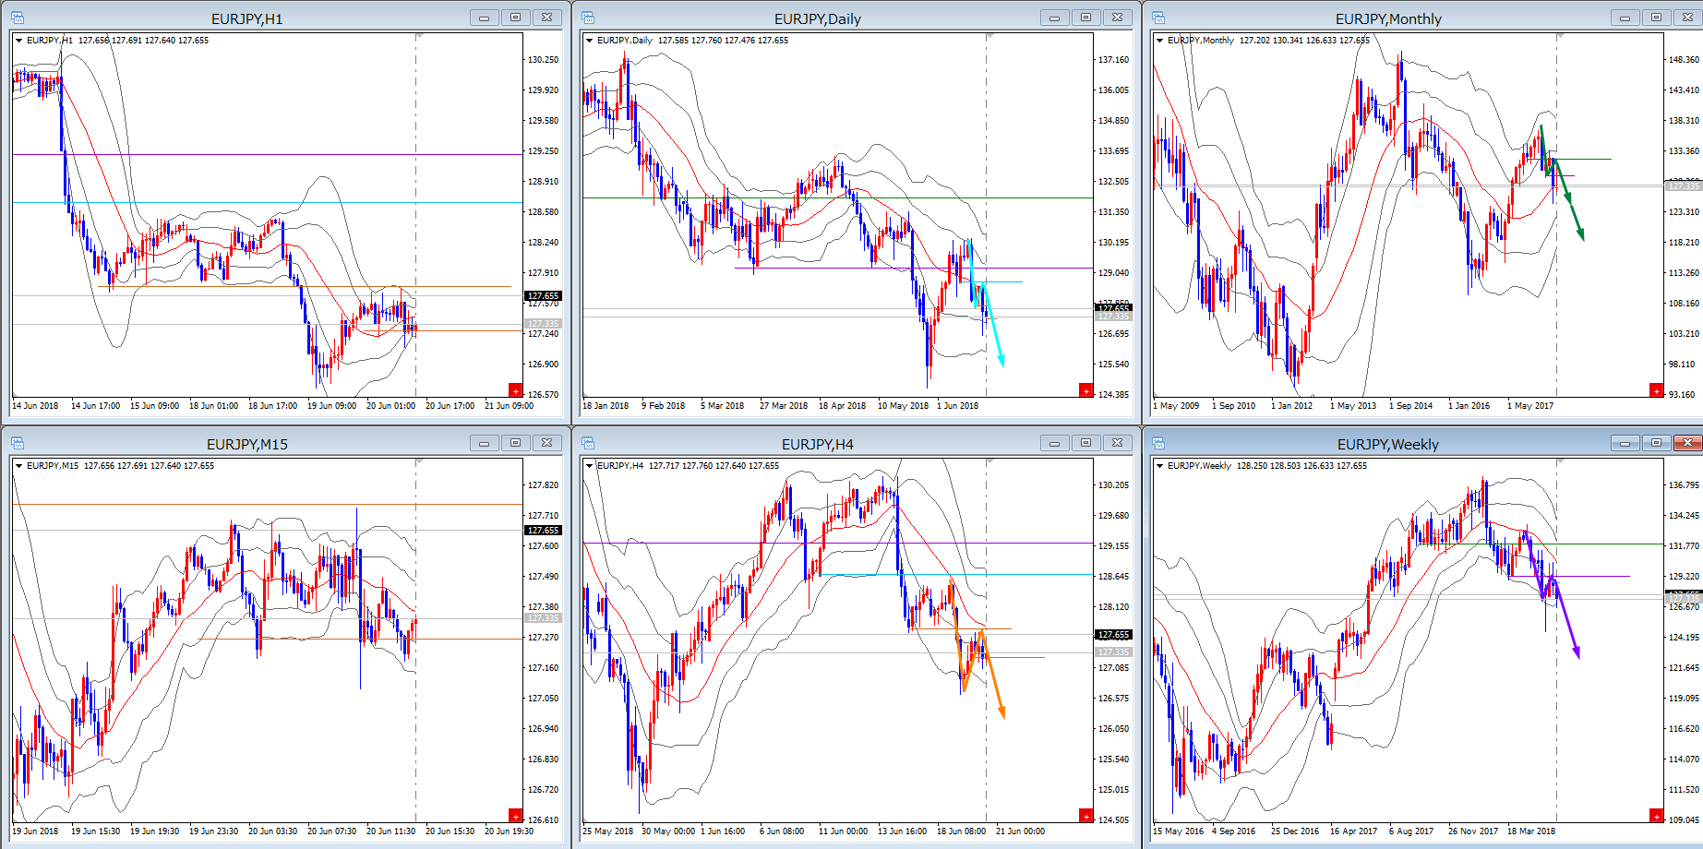This screenshot has width=1703, height=849.
Task: Expand the triangle next to EURJPY,H1 label
Action: (x=18, y=41)
